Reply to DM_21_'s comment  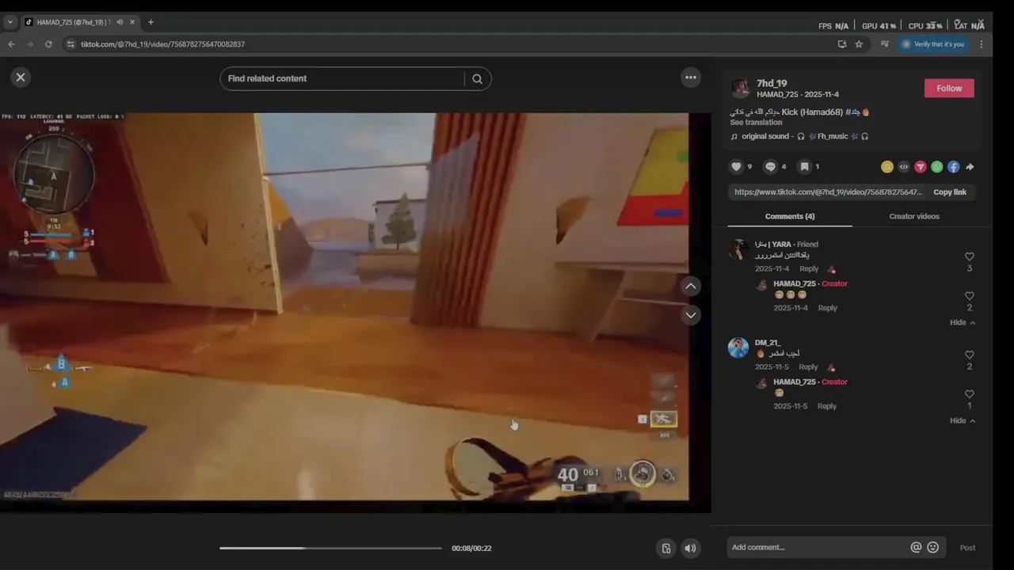808,367
